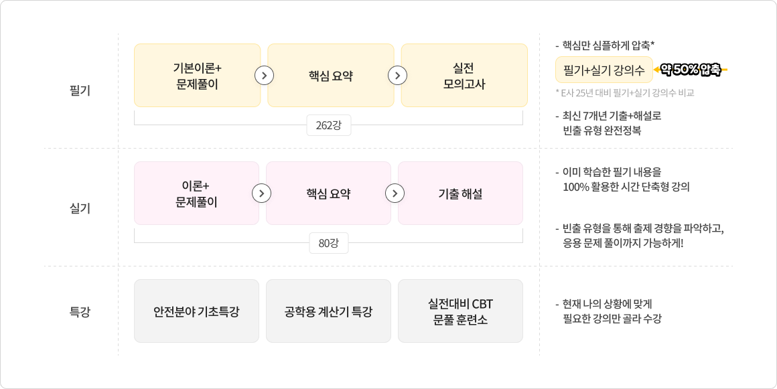This screenshot has width=777, height=389.
Task: Select the pink 핵심 요약 card
Action: (328, 193)
